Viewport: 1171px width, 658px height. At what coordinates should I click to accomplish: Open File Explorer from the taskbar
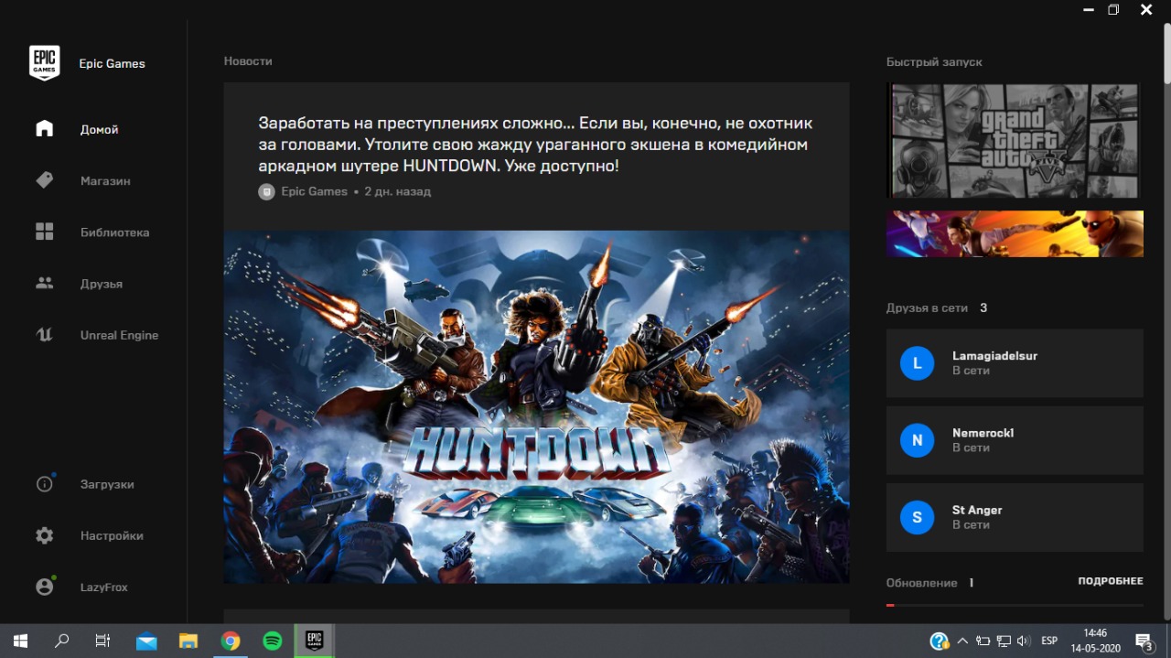[x=188, y=641]
